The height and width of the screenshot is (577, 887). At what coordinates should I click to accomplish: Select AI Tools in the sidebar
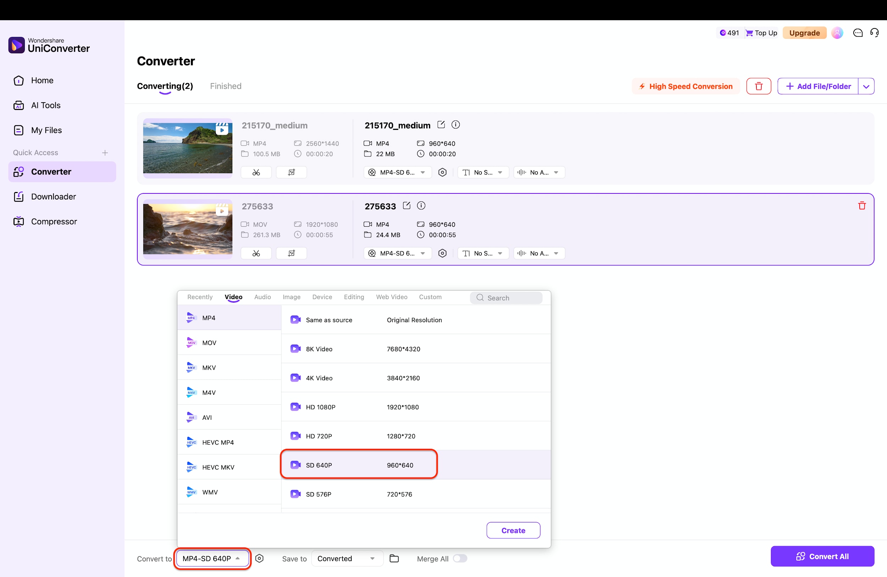[x=45, y=105]
